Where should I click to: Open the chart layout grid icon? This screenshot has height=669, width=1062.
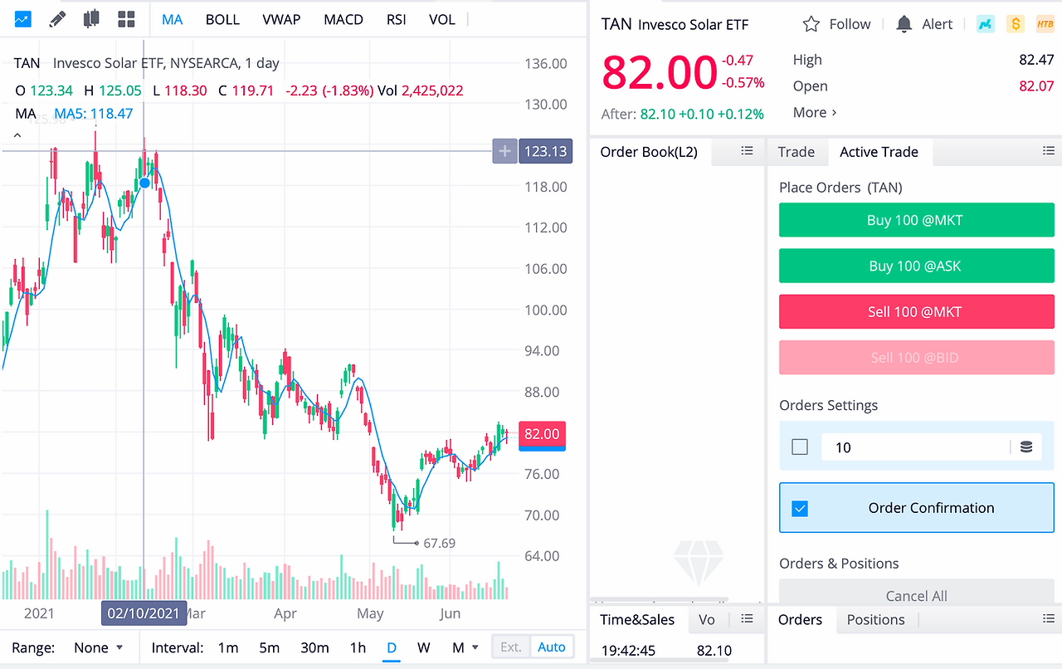(x=126, y=18)
